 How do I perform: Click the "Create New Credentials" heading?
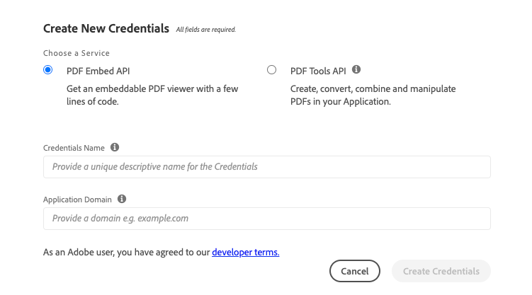click(x=106, y=29)
